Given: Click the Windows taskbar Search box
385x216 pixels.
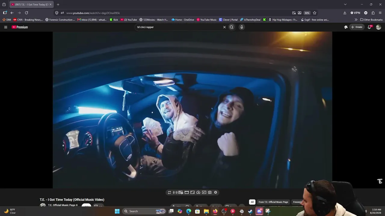Looking at the screenshot, I should [x=144, y=211].
